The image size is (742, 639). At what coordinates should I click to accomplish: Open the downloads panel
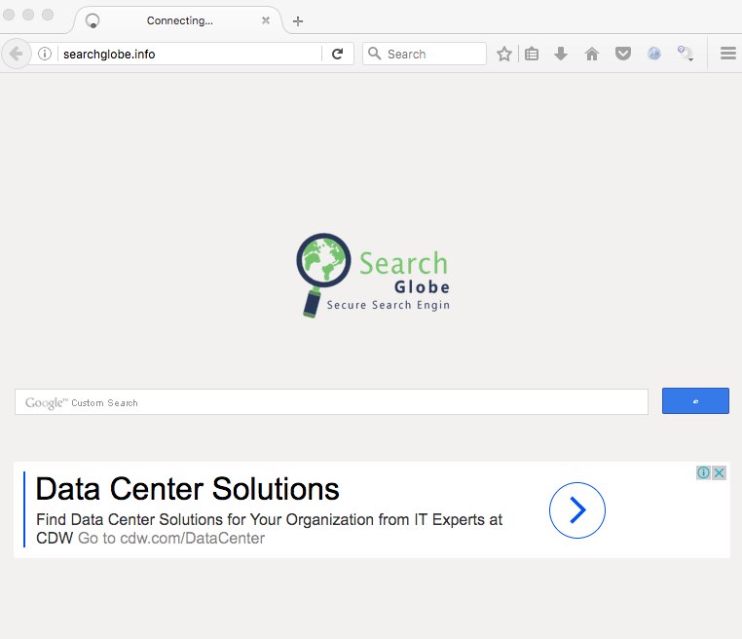coord(561,55)
